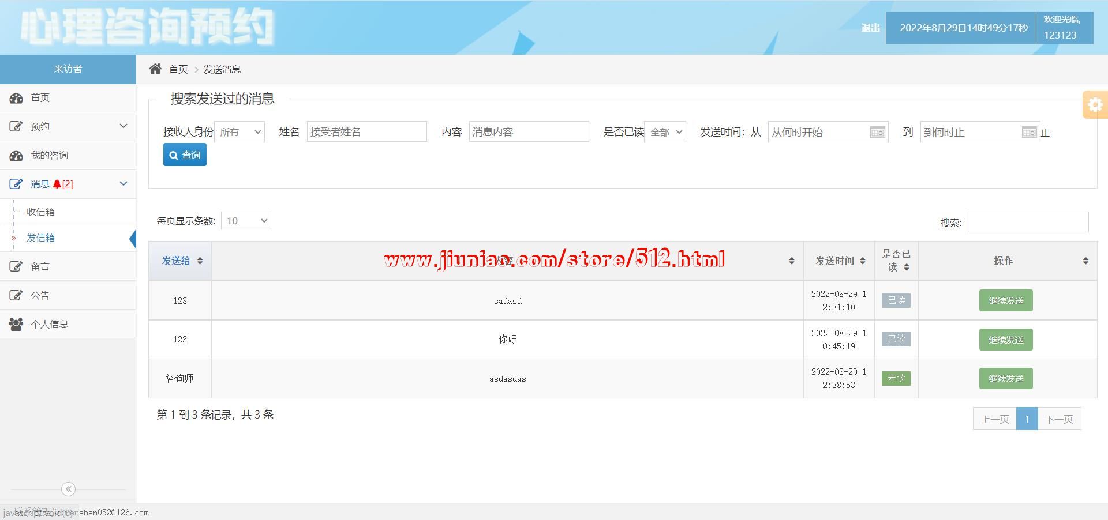The image size is (1108, 520).
Task: Focus the 姓名 input field
Action: 367,132
